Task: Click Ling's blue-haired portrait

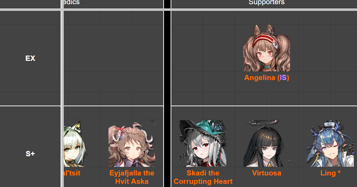Action: pos(330,144)
